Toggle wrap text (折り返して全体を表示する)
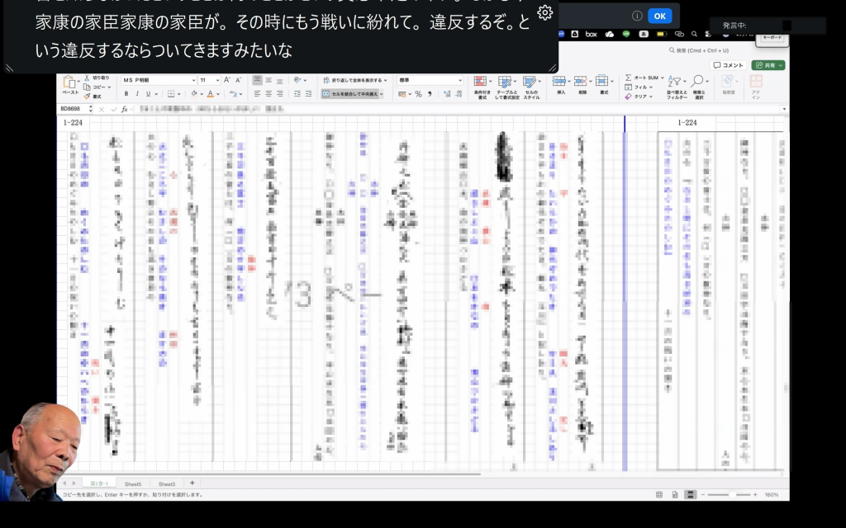The width and height of the screenshot is (846, 528). pos(354,80)
